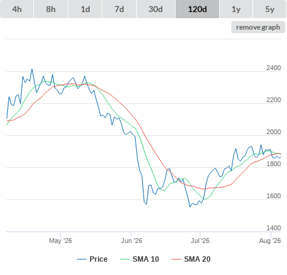Click the remove graph button

[258, 27]
